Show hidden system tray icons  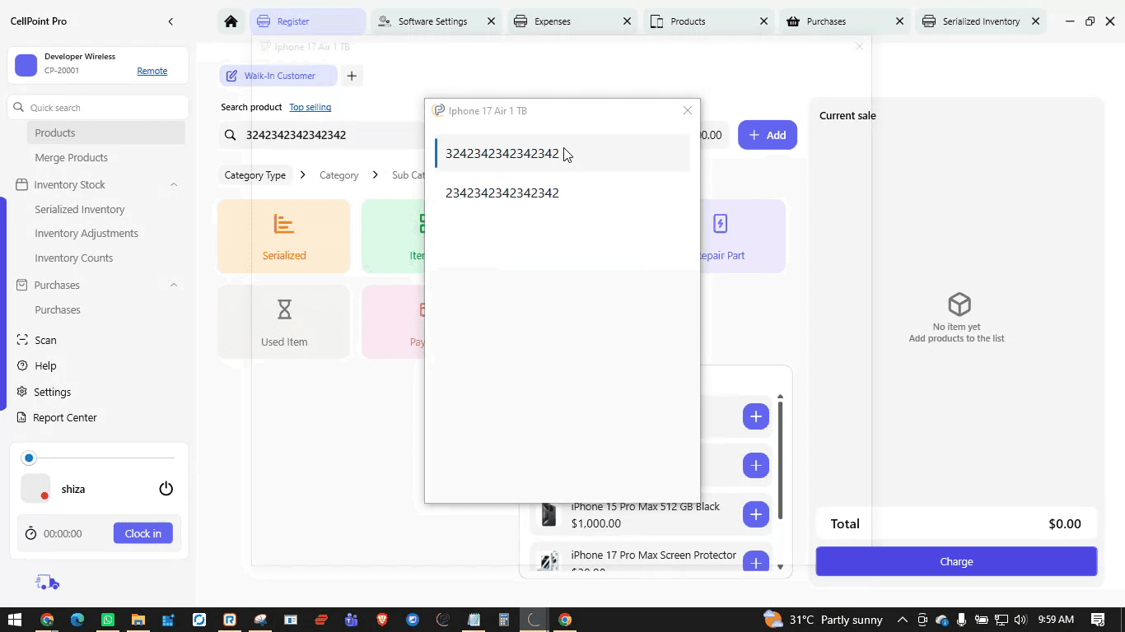coord(903,620)
